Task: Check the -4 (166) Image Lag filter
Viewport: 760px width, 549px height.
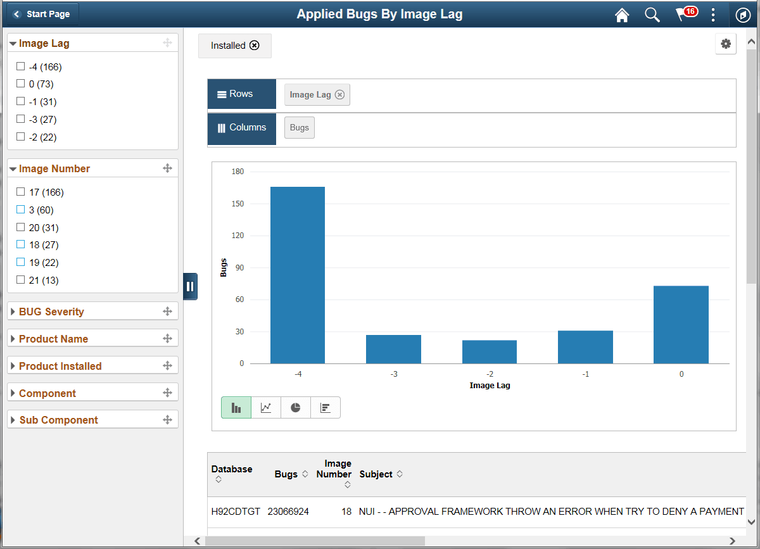Action: tap(21, 66)
